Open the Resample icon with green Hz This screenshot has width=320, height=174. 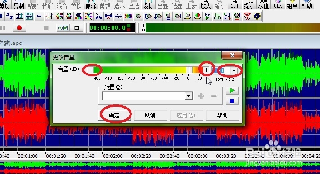coord(217,16)
